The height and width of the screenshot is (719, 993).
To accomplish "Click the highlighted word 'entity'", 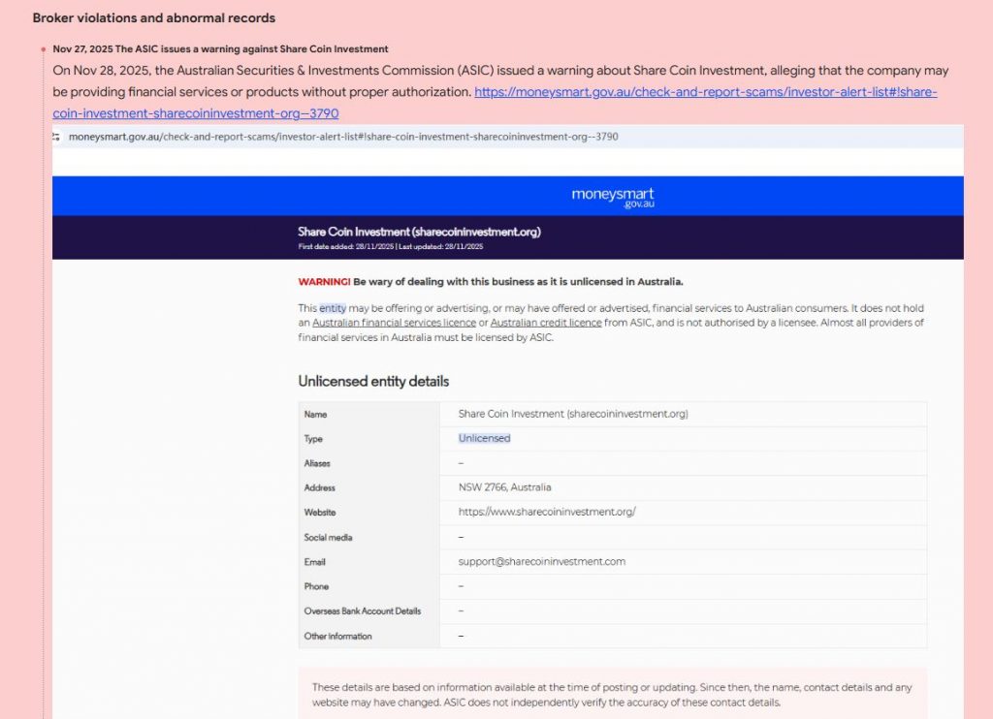I will [333, 308].
